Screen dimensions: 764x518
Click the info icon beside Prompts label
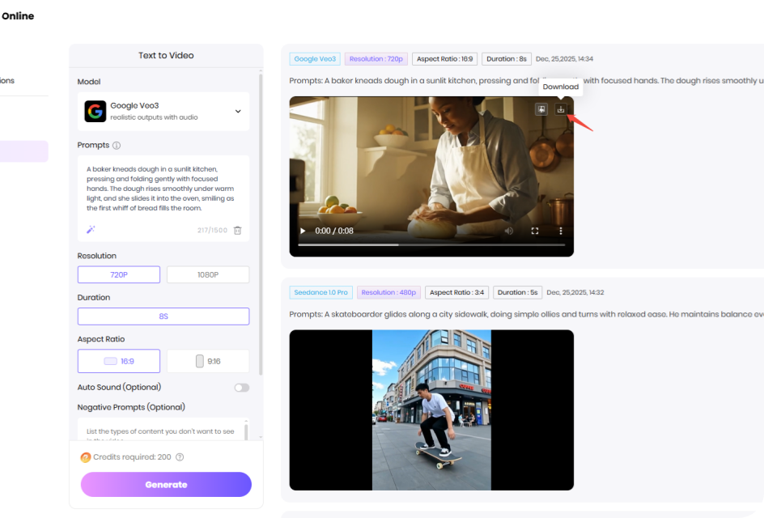coord(117,146)
